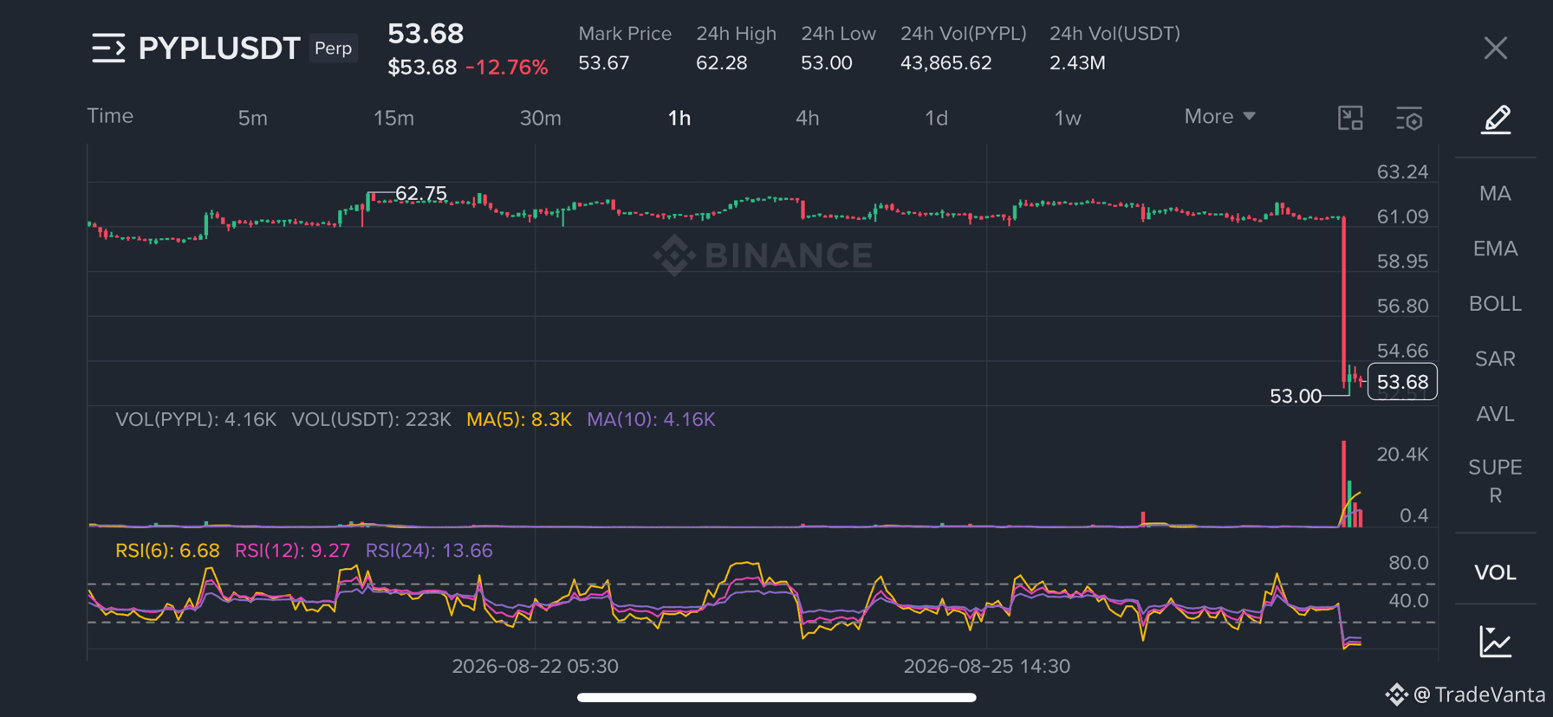The width and height of the screenshot is (1553, 717).
Task: Open the PYPLUSDT pair selector
Action: [219, 48]
